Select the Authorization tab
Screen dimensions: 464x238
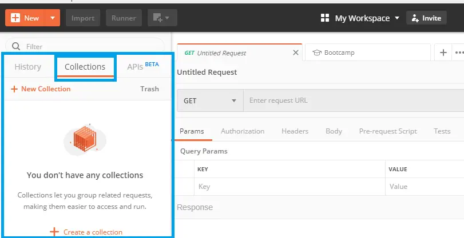(x=243, y=131)
